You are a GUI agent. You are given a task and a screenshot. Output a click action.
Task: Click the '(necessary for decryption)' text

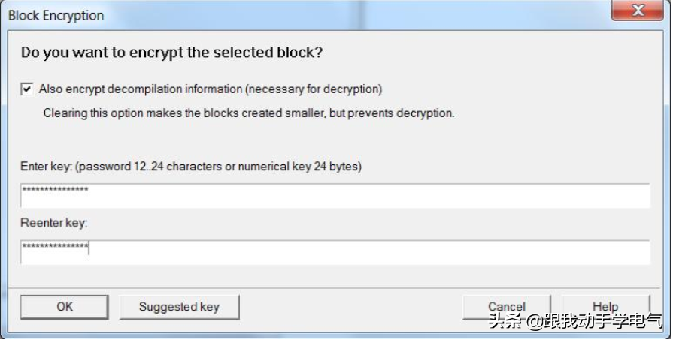click(314, 89)
